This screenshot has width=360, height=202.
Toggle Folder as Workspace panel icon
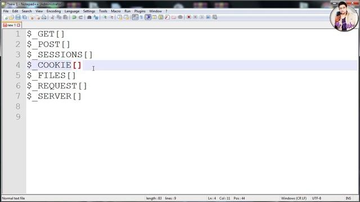coord(174,17)
